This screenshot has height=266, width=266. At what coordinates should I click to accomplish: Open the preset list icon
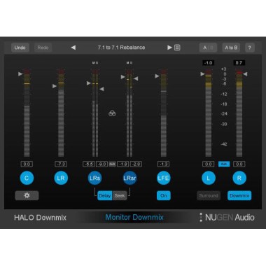click(x=177, y=48)
